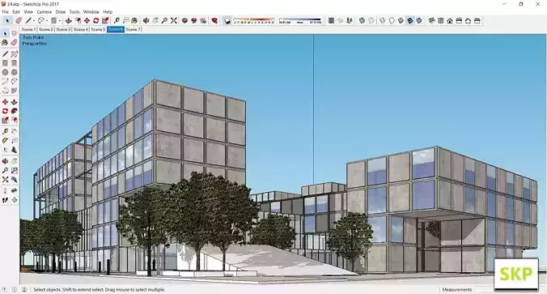
Task: Open the Camera menu
Action: click(45, 12)
